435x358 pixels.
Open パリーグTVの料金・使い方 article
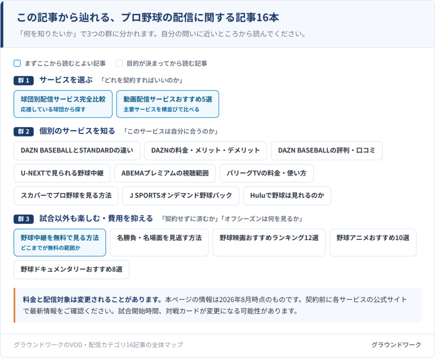[x=267, y=173]
